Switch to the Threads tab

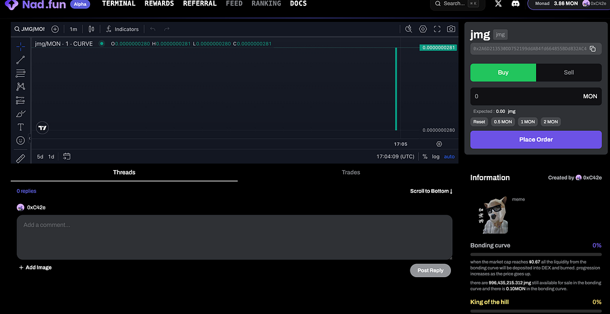click(124, 172)
